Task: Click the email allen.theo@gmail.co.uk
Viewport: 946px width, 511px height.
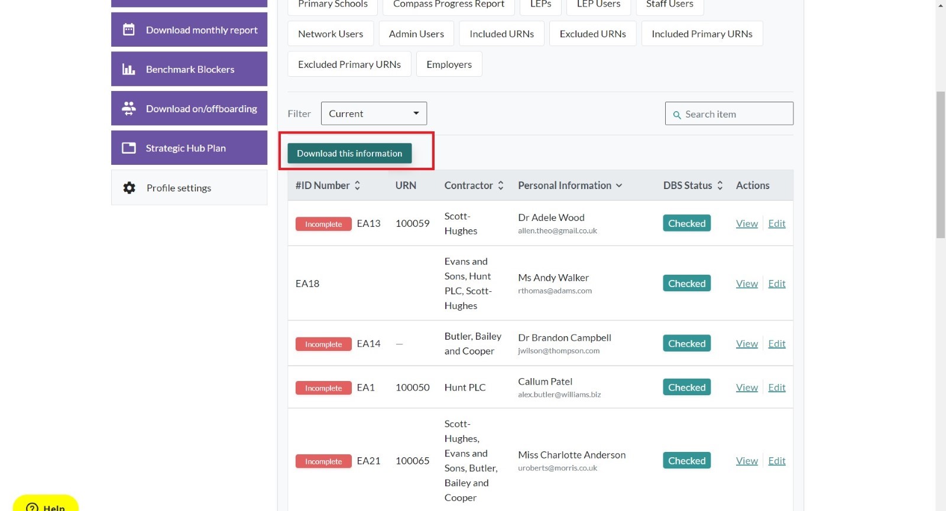Action: 558,231
